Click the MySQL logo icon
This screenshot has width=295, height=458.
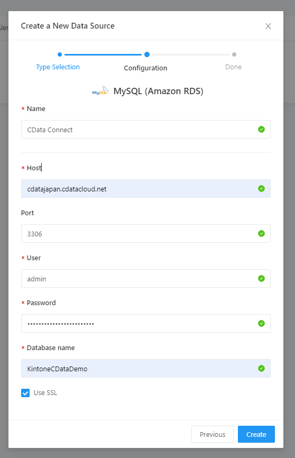click(100, 91)
